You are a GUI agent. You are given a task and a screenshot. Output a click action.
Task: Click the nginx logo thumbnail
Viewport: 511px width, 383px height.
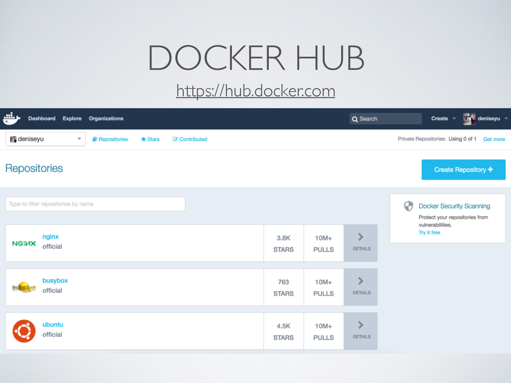24,244
